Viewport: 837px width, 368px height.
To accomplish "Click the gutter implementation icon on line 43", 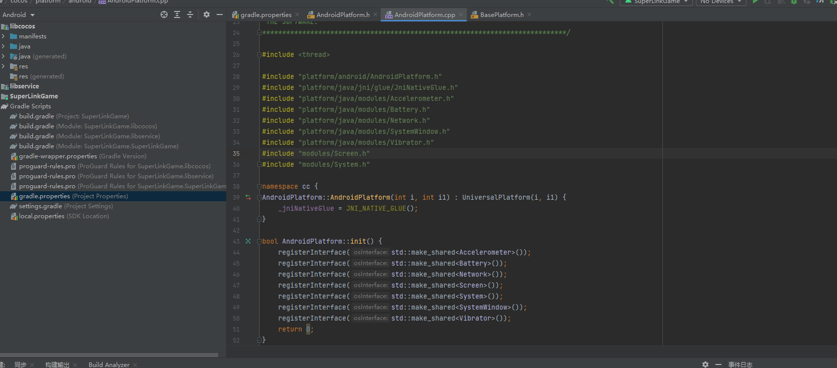I will click(x=248, y=241).
